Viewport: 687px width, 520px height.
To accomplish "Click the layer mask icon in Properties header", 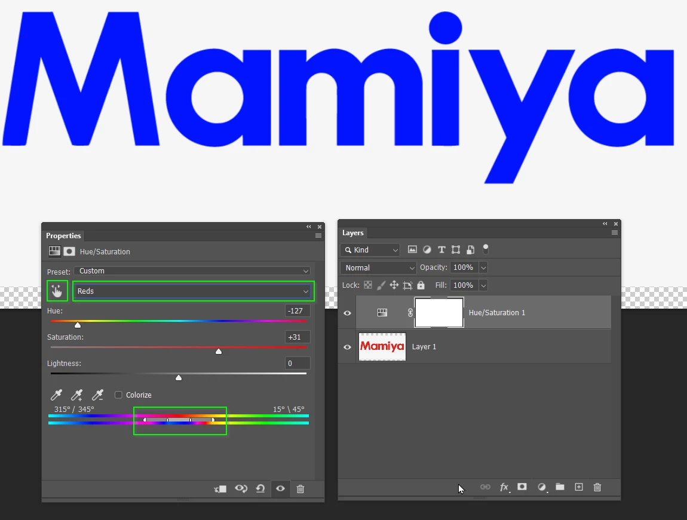I will coord(69,251).
